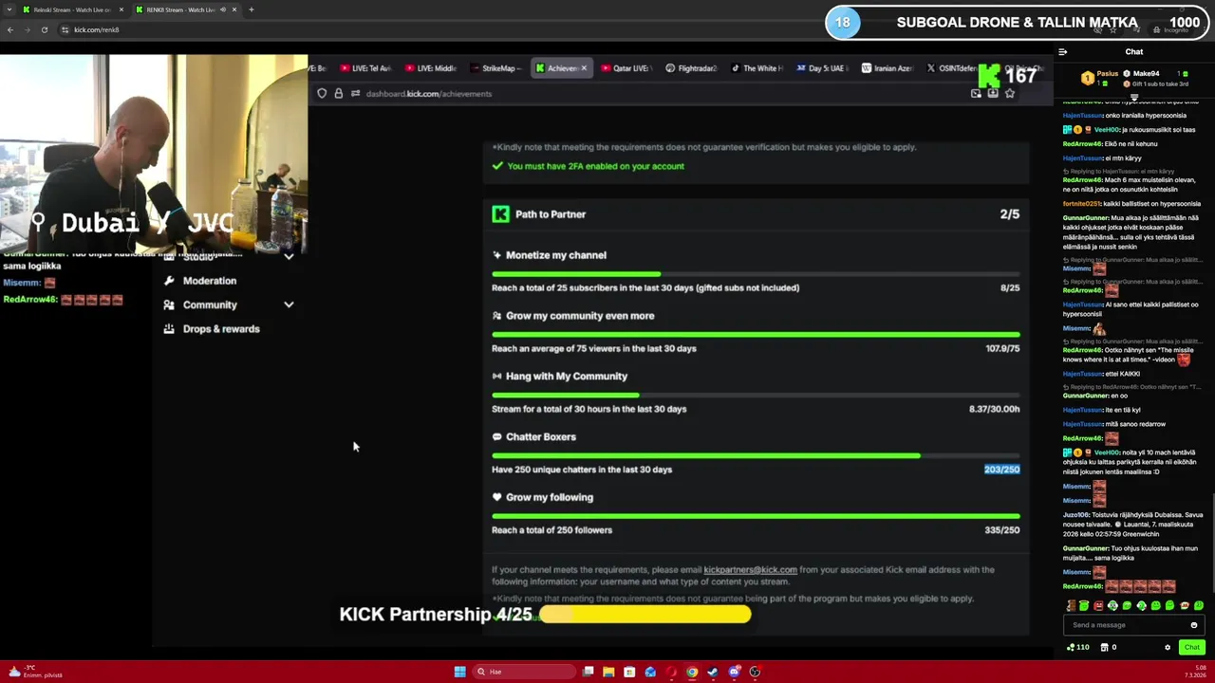Viewport: 1215px width, 683px height.
Task: Expand the Studio section chevron
Action: pyautogui.click(x=289, y=256)
